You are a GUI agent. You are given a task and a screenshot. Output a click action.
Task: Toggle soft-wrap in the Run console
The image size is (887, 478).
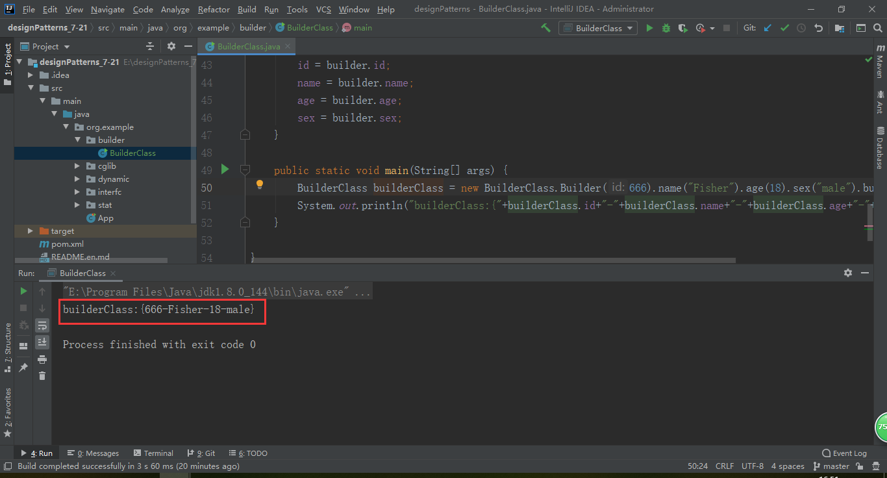[x=42, y=325]
